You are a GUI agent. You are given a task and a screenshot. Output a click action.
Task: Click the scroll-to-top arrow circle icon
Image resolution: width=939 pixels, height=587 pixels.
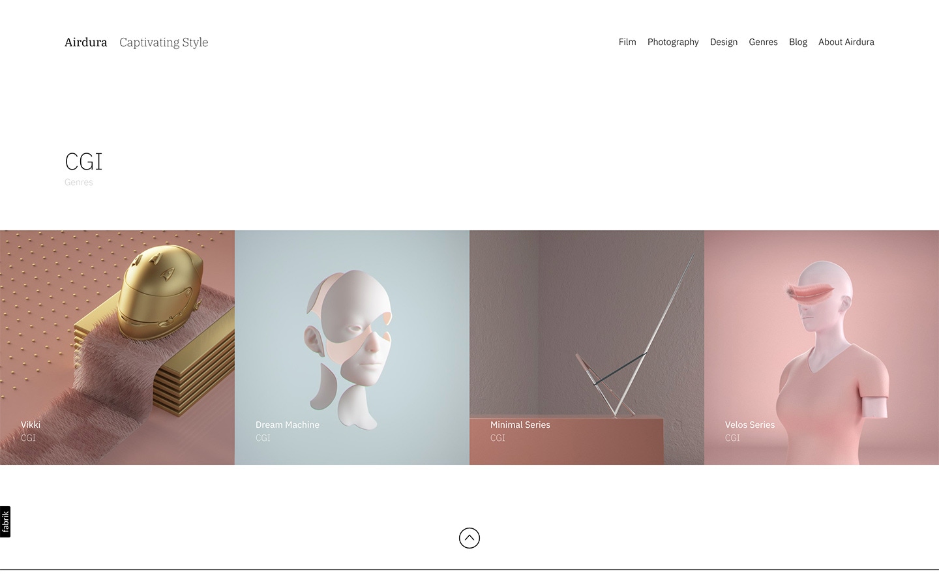pos(469,538)
